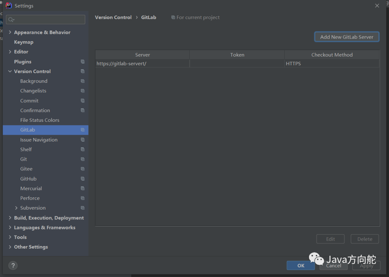Click the project-level icon next to Confirmation
Screen dimensions: 389x277
(82, 110)
